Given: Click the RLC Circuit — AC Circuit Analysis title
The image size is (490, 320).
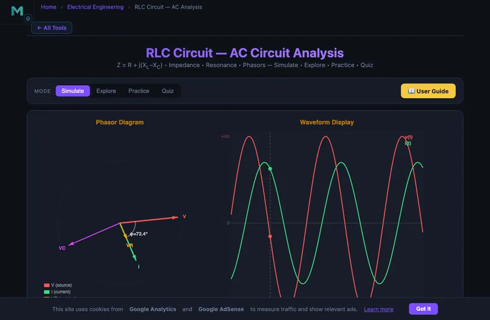Looking at the screenshot, I should point(244,53).
